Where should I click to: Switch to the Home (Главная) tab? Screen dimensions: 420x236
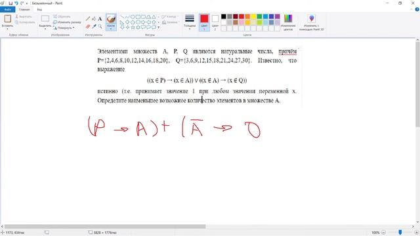[x=24, y=10]
